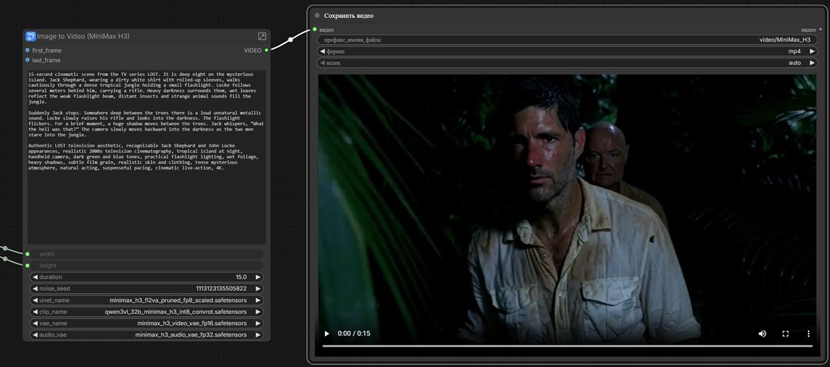Increase duration with its right arrow
830x367 pixels.
pos(259,277)
